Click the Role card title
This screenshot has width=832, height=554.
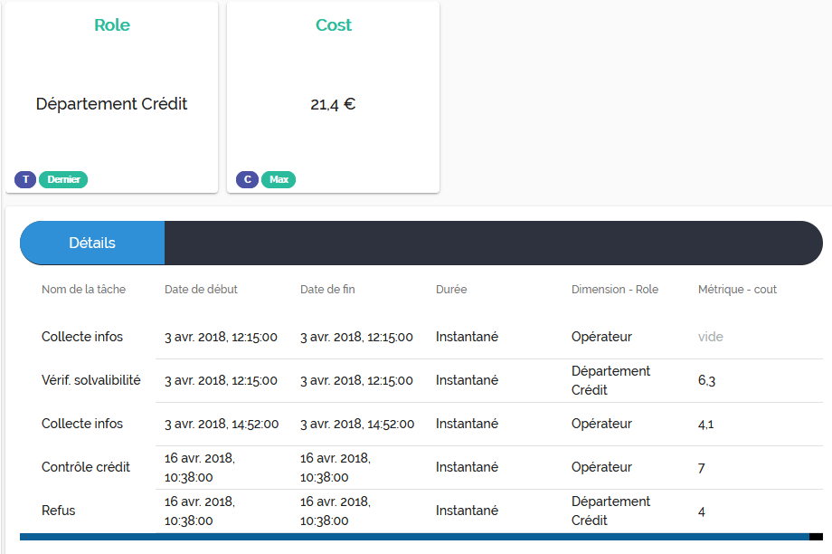(112, 25)
